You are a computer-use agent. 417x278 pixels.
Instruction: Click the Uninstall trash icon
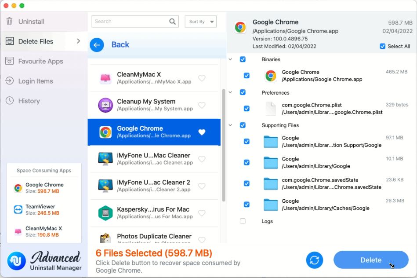[10, 21]
